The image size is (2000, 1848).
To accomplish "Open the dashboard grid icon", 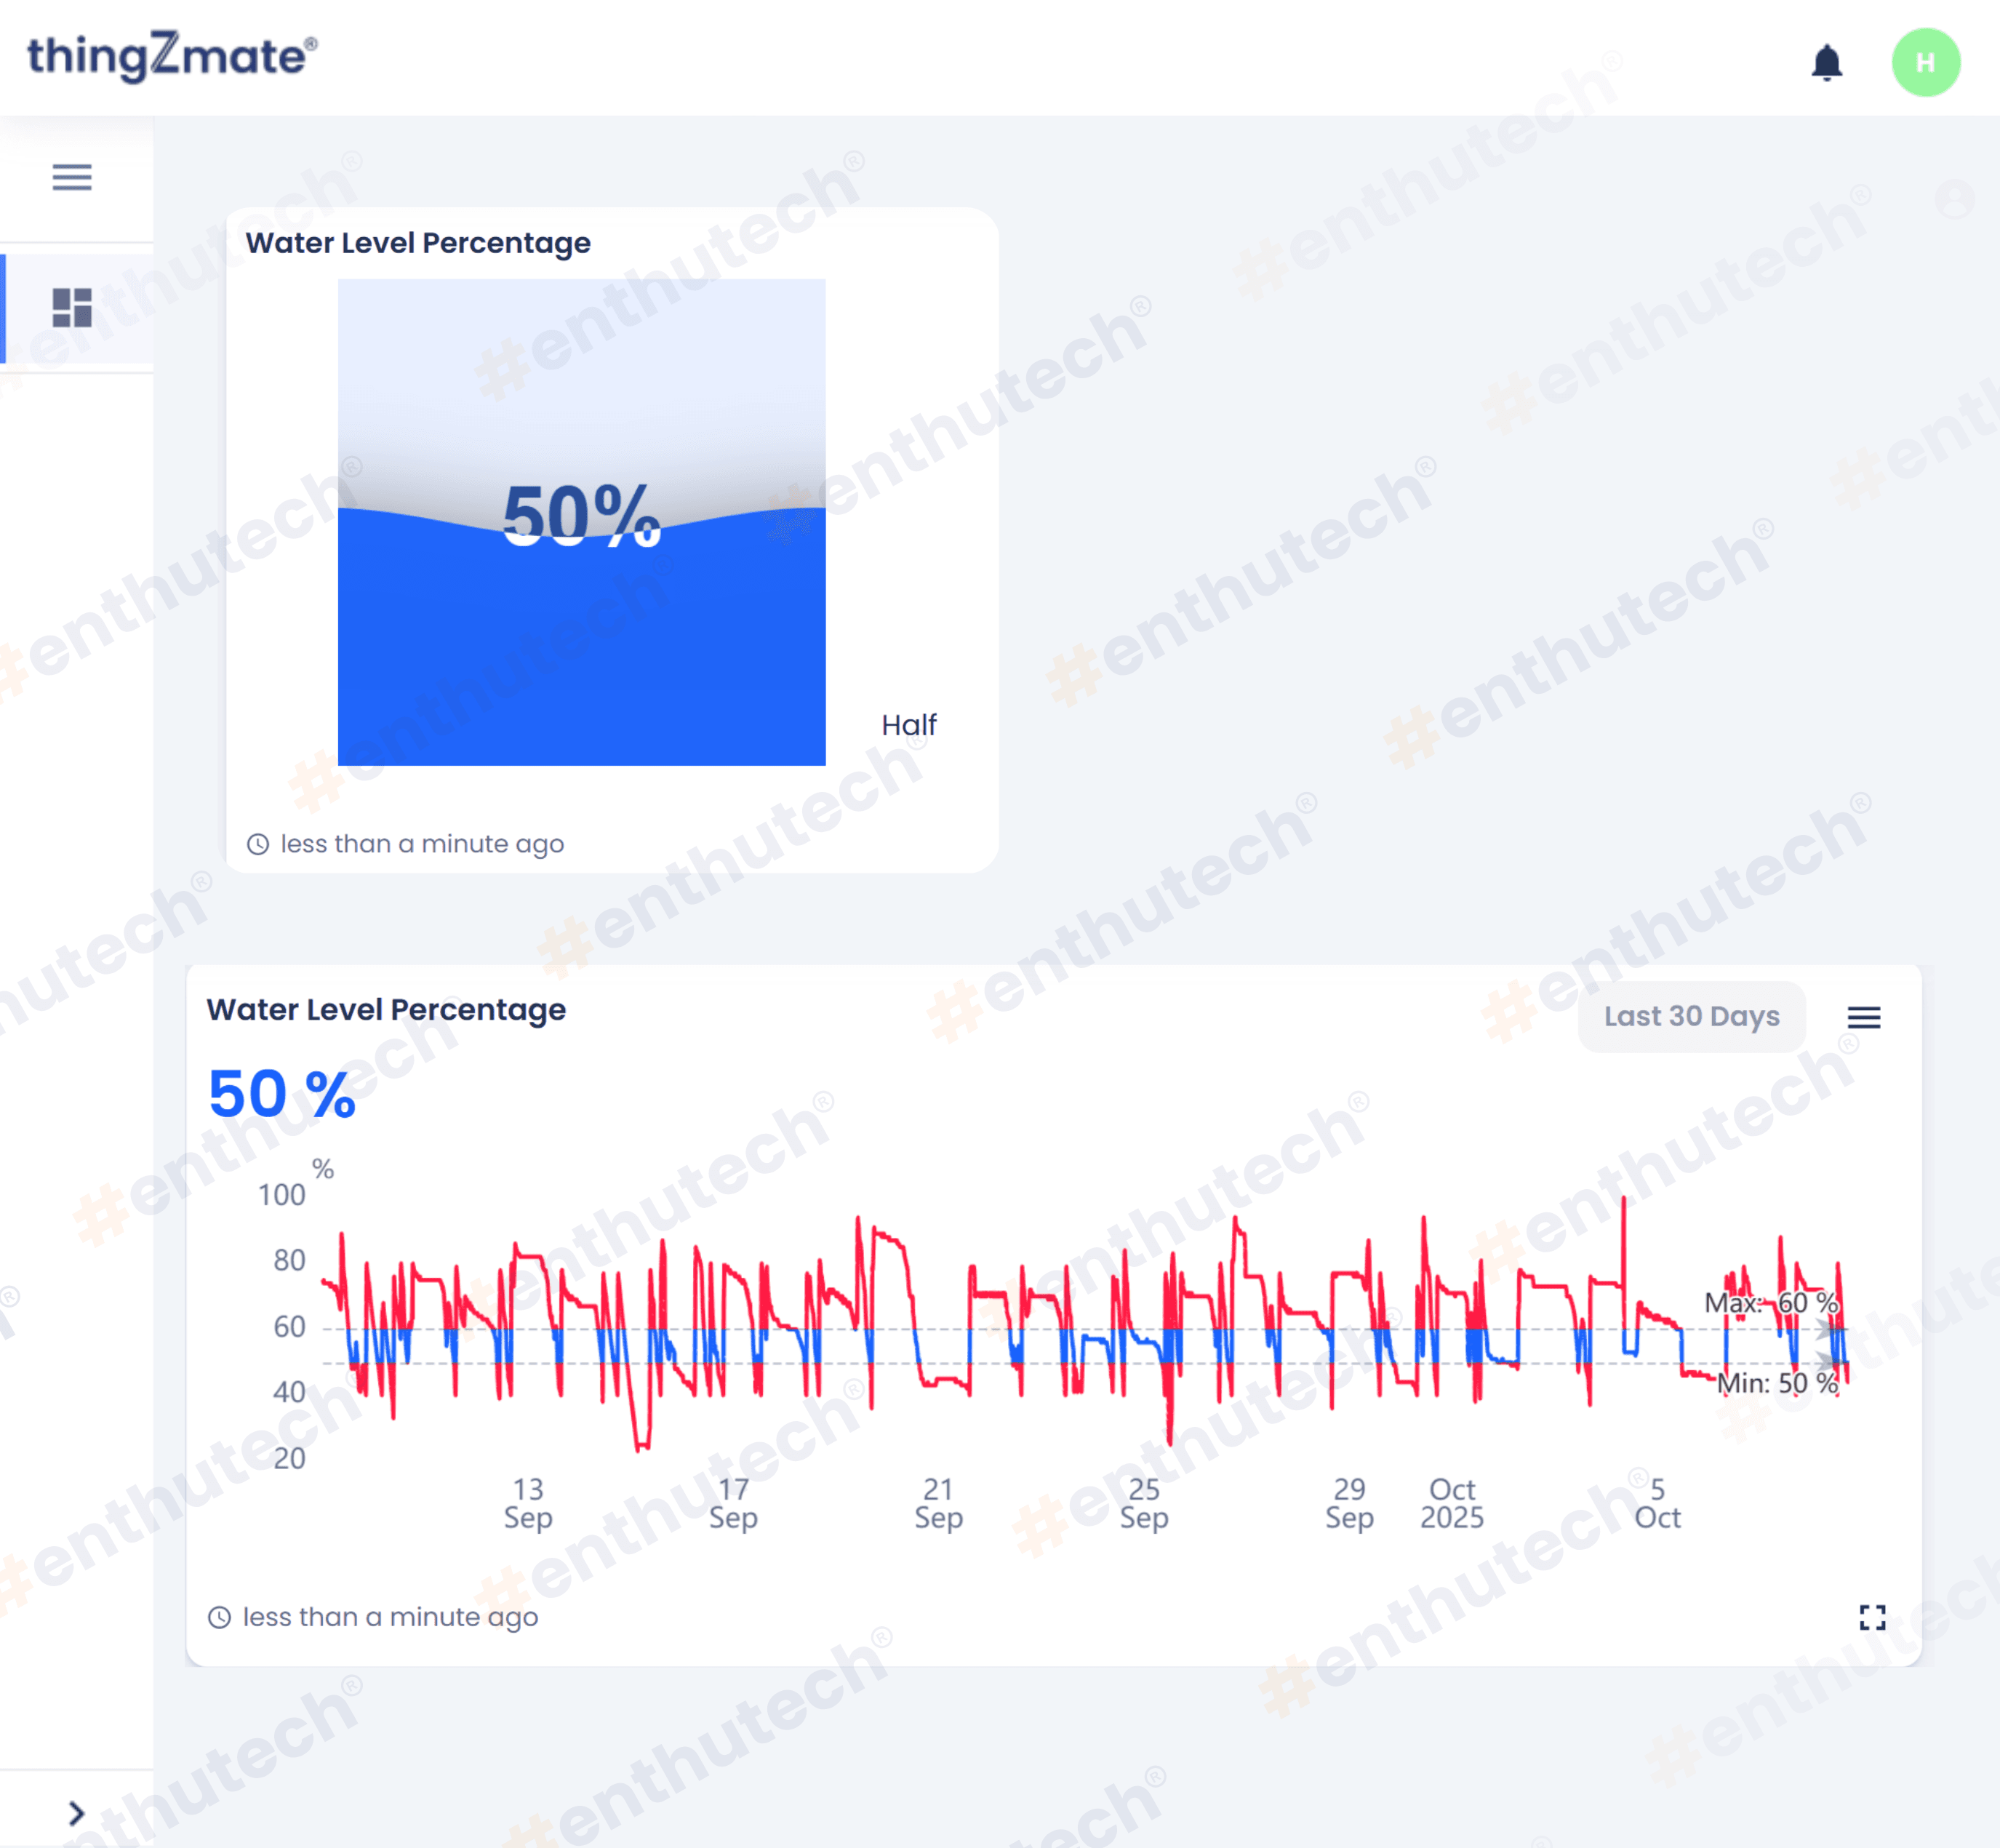I will click(x=72, y=307).
